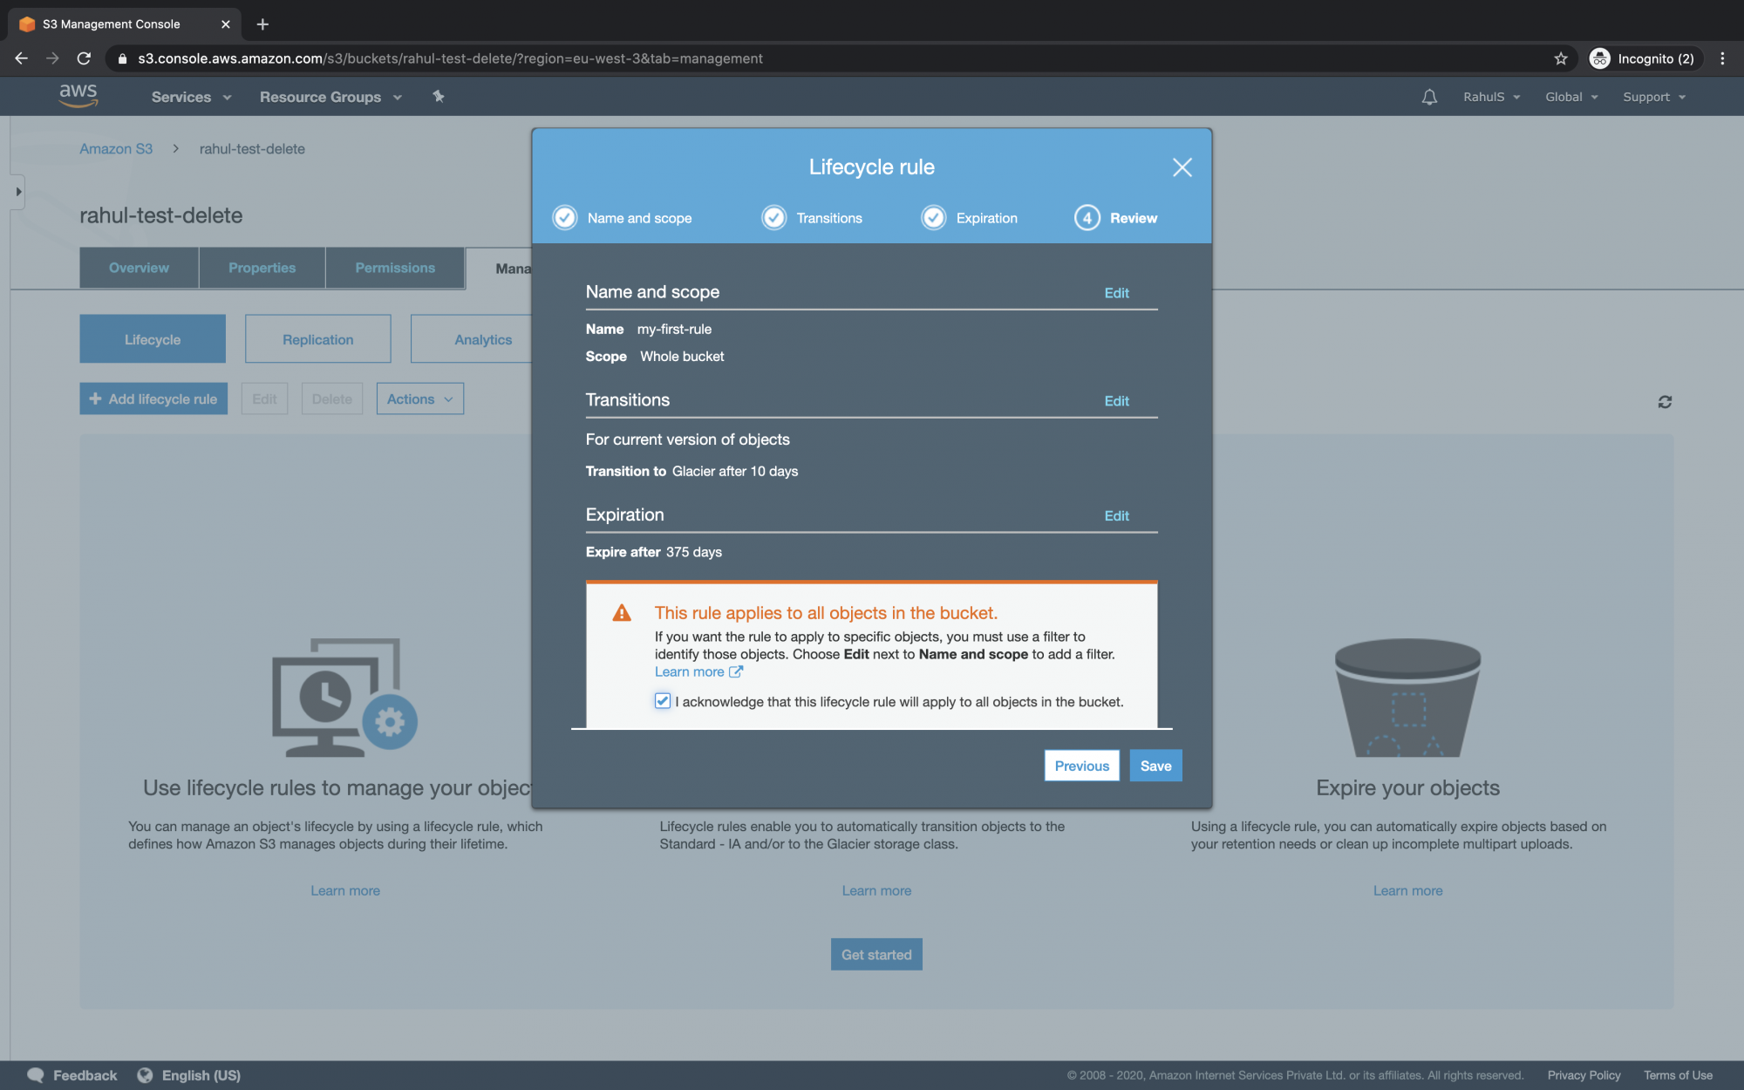Expand the Services menu
Viewport: 1744px width, 1090px height.
(x=189, y=97)
